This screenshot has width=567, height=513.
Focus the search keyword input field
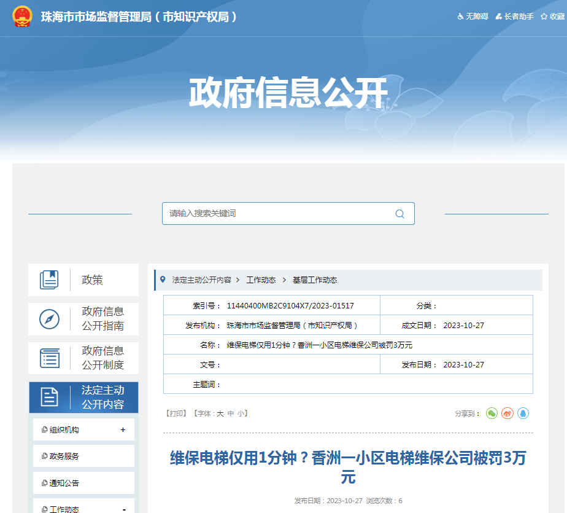(x=276, y=214)
